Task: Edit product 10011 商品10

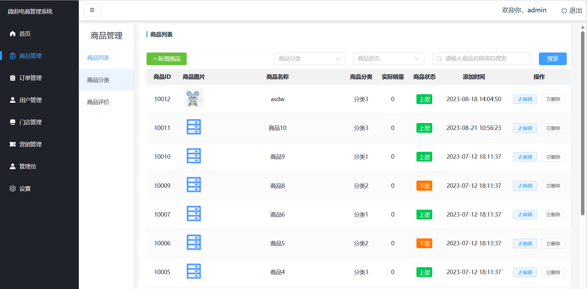Action: point(525,128)
